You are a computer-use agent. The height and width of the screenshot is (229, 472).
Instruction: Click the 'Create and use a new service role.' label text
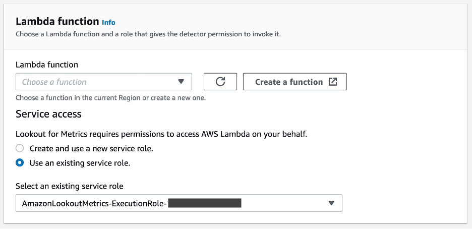(x=91, y=149)
